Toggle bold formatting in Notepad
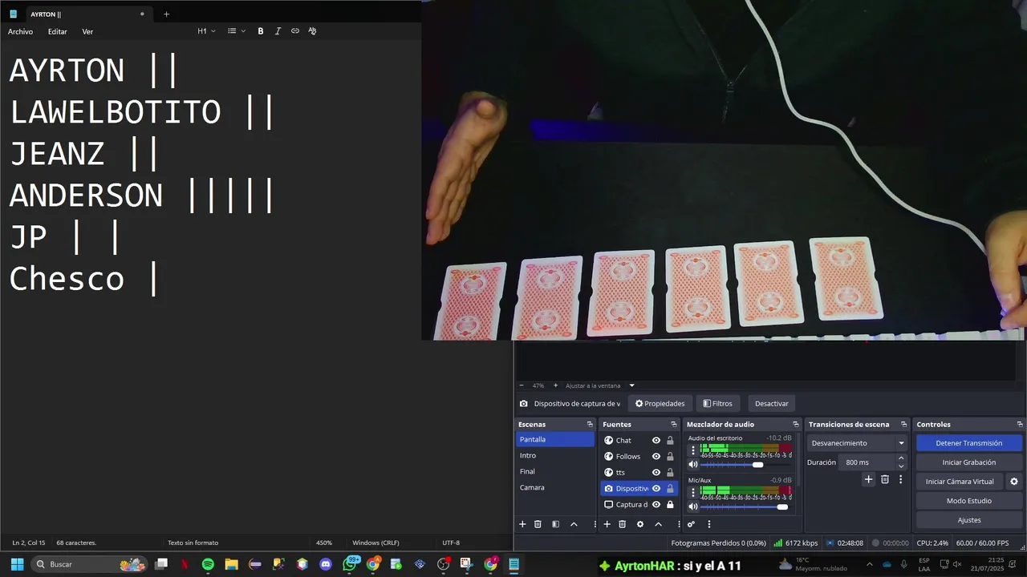This screenshot has height=577, width=1027. (x=260, y=31)
